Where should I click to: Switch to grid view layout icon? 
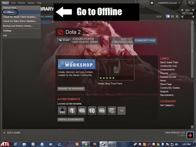tap(177, 16)
